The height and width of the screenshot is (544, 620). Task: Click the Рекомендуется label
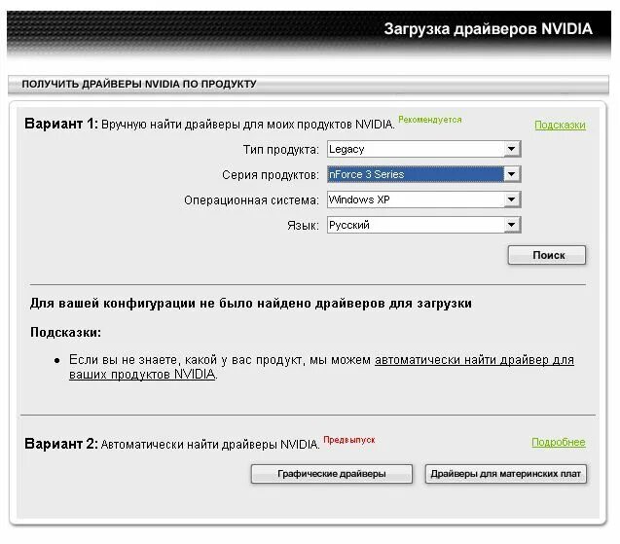click(430, 120)
